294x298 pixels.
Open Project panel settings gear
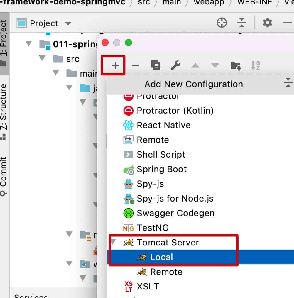[x=267, y=23]
